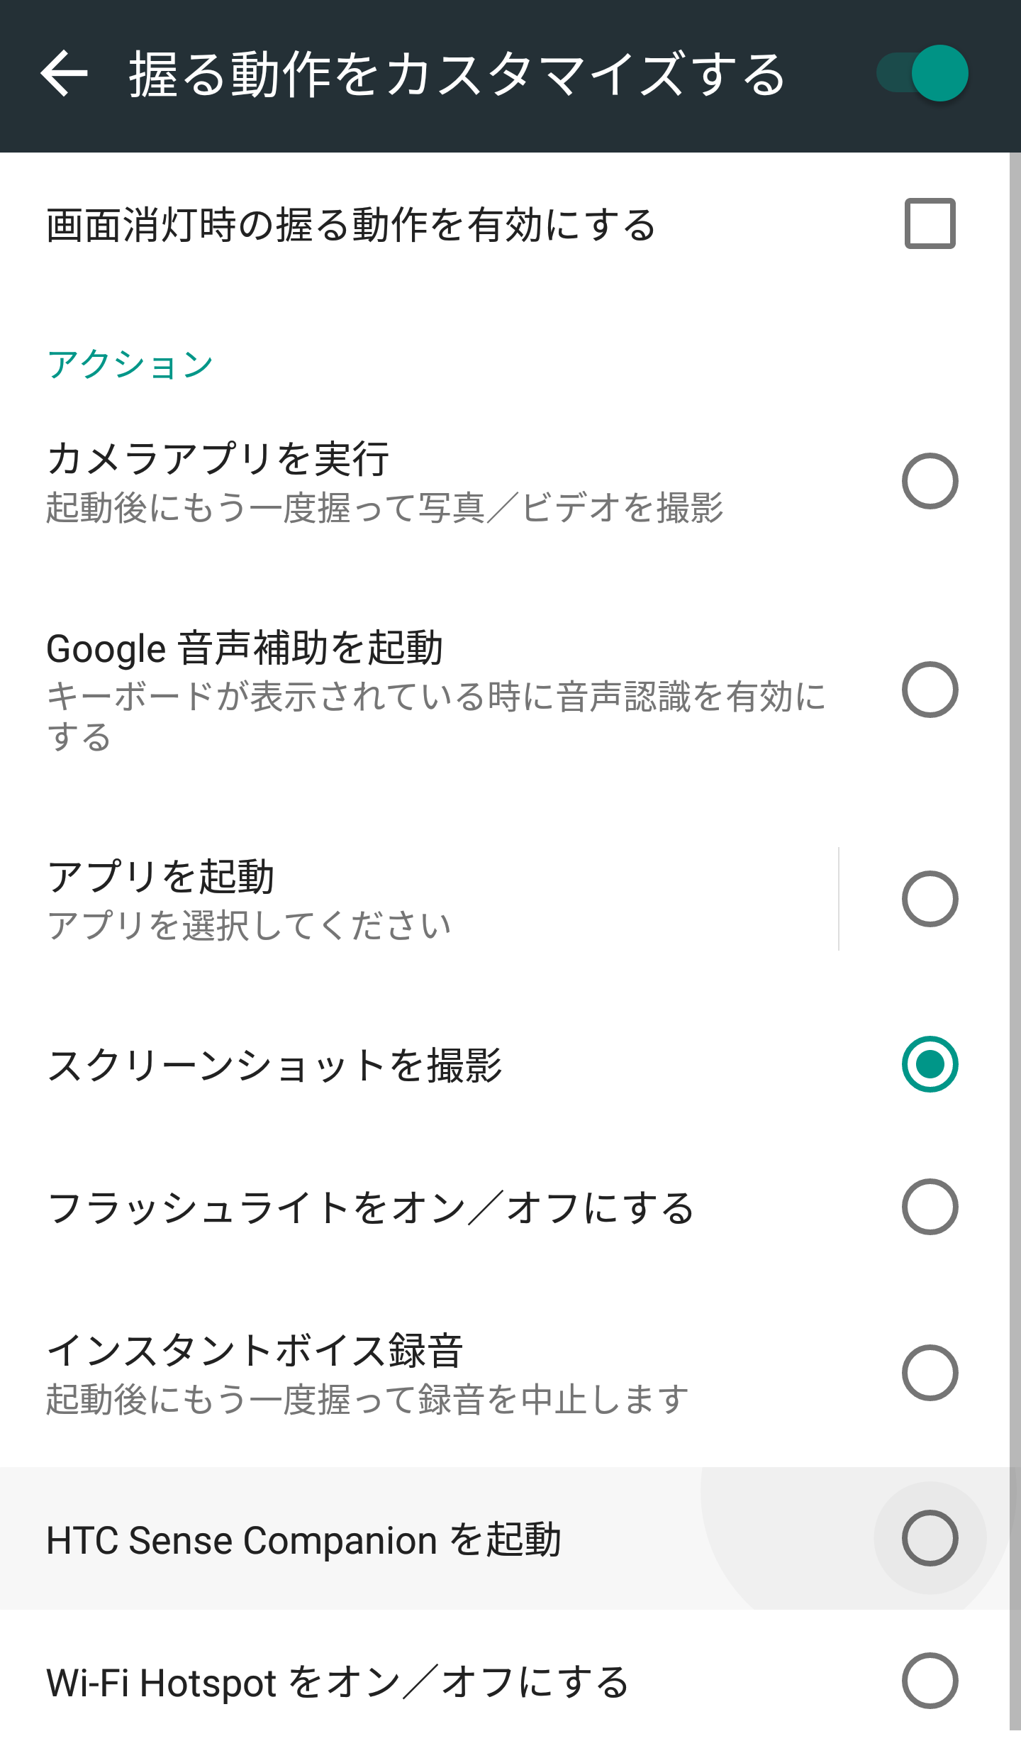Select the launch app radio button
Screen dimensions: 1021x1741
coord(930,899)
